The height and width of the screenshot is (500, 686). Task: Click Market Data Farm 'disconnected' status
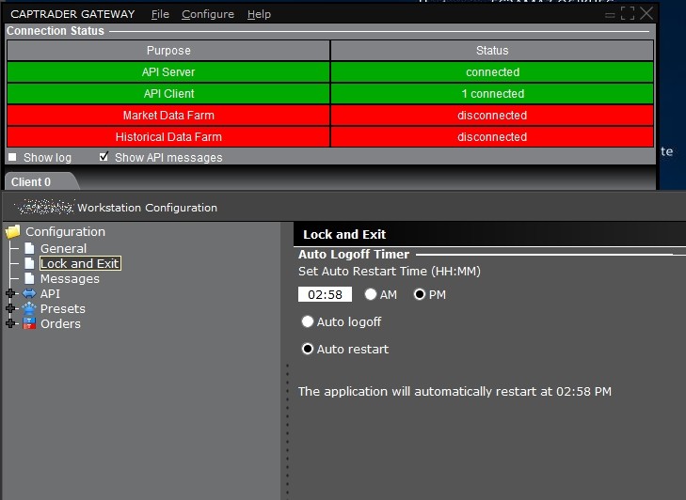492,115
